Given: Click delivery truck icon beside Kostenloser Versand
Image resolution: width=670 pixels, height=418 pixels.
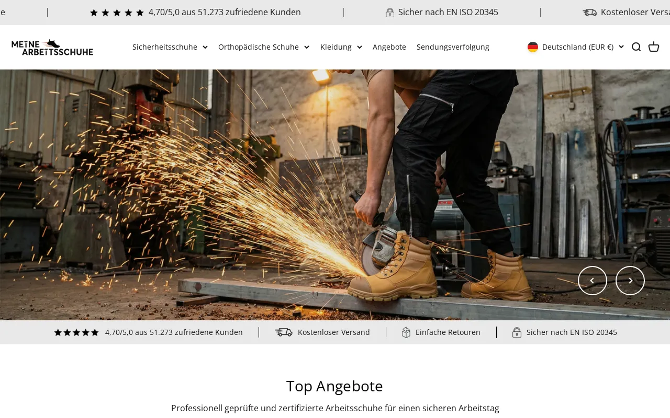Looking at the screenshot, I should [x=284, y=332].
